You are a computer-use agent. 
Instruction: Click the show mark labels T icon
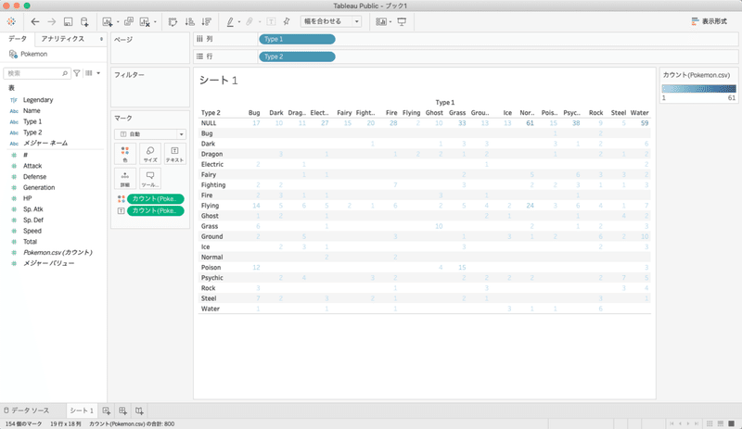point(271,21)
